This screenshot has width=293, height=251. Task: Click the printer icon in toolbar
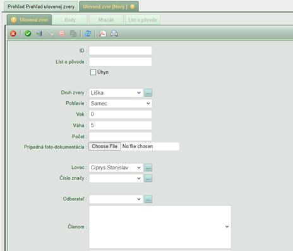point(114,34)
